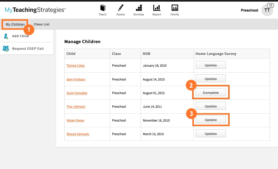
Task: Open MyTeachingStrategies home logo
Action: tap(34, 10)
